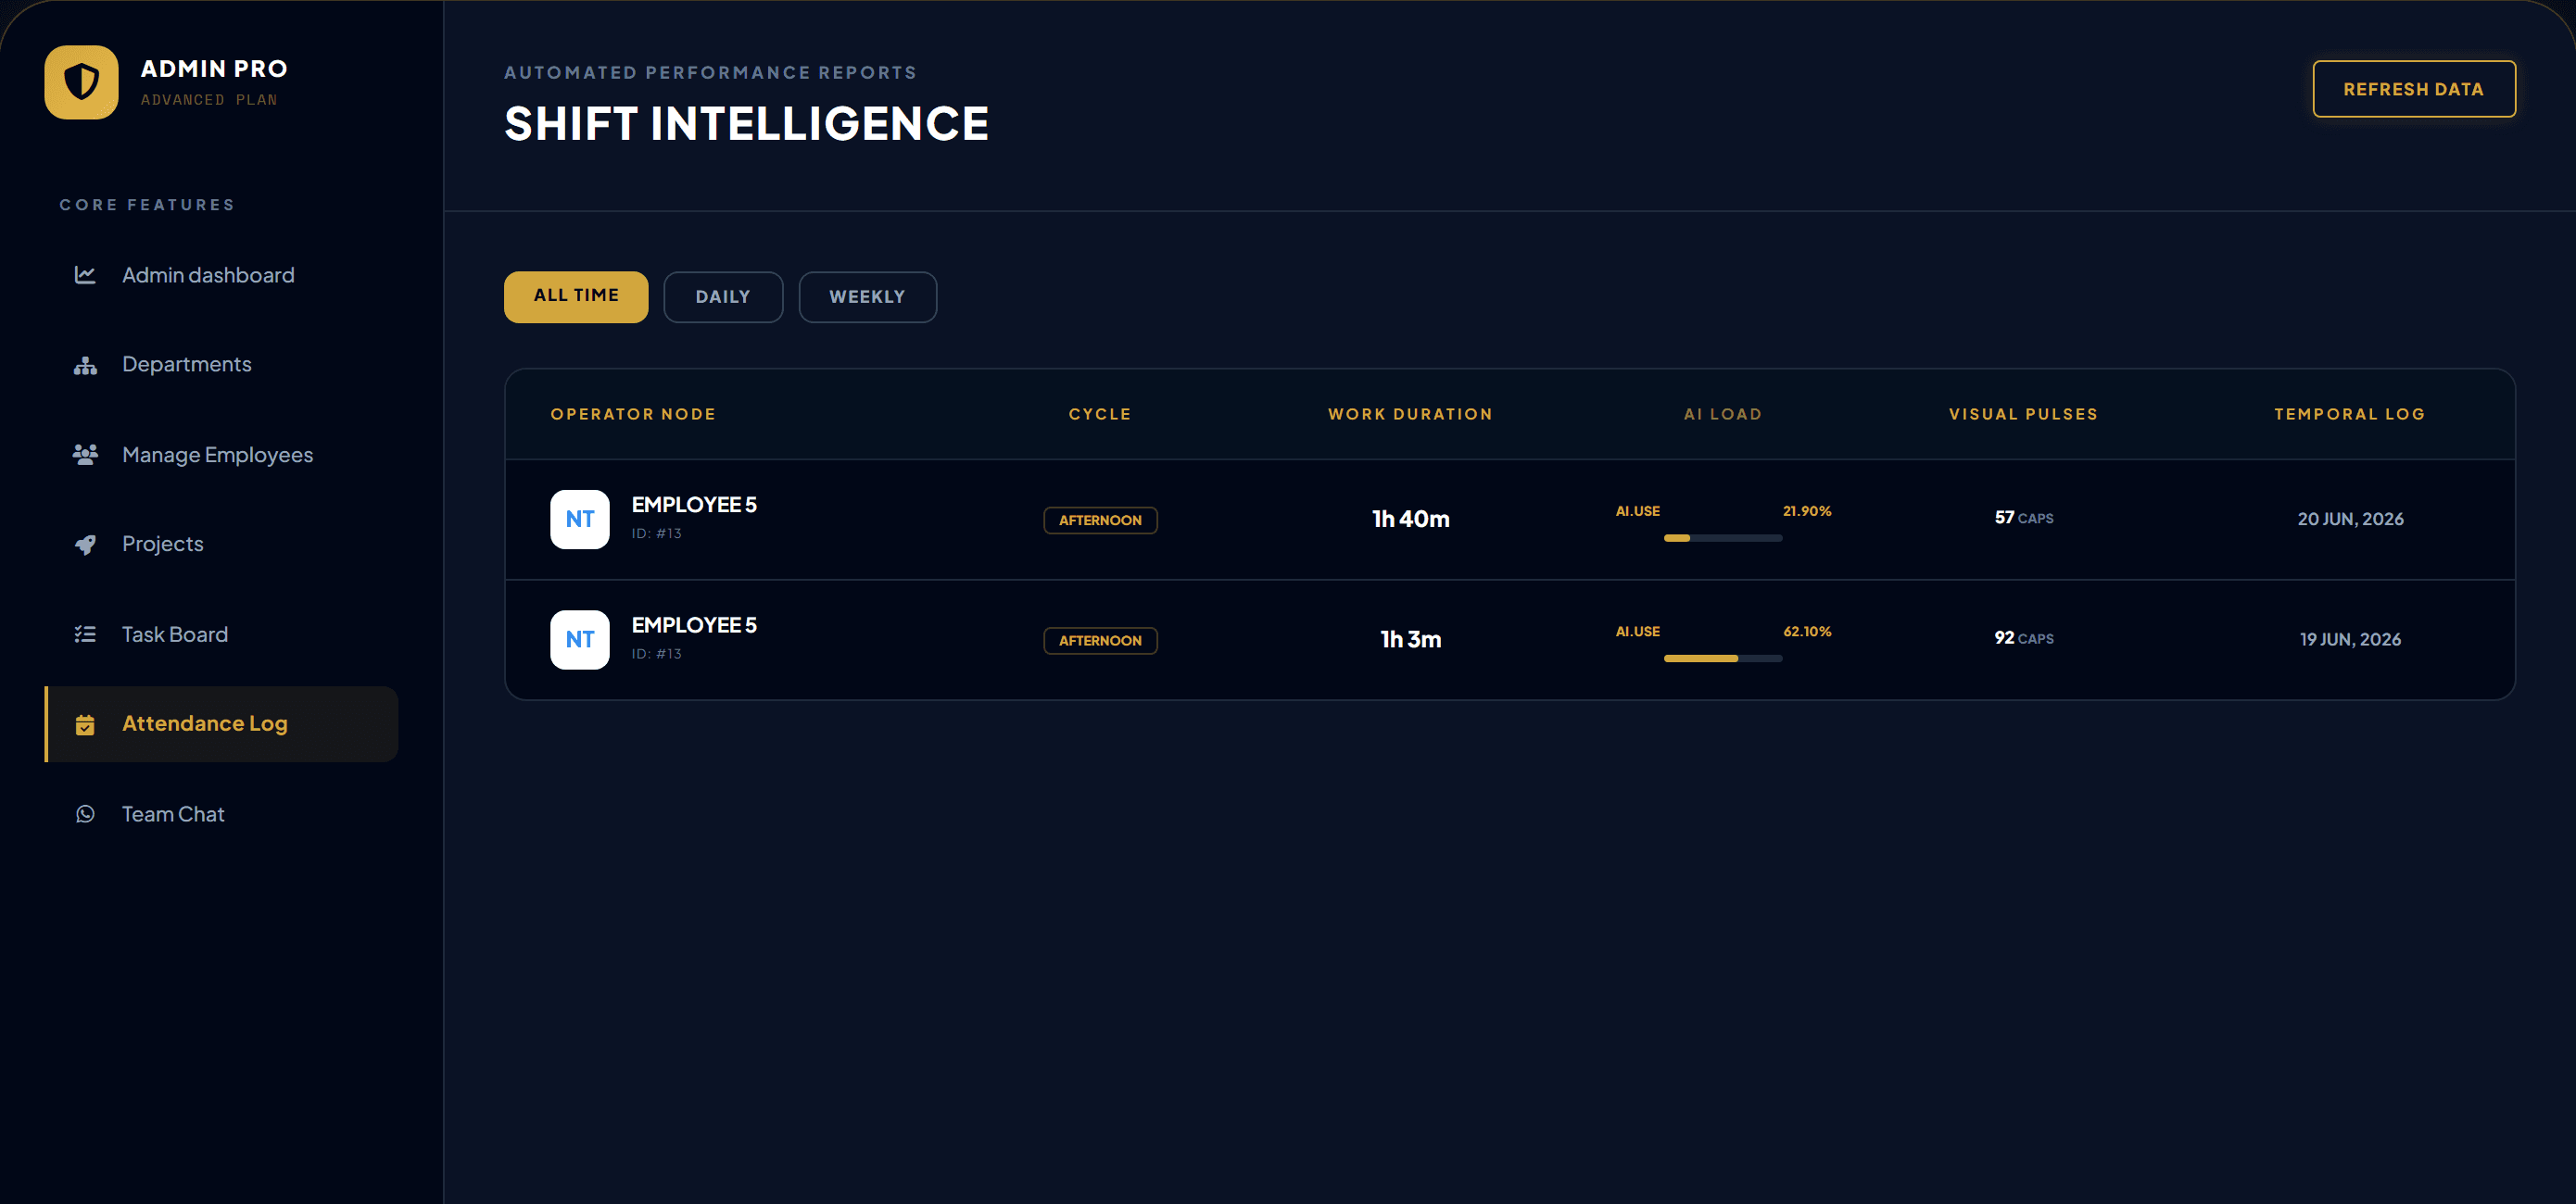Click the Cycle column header
This screenshot has width=2576, height=1204.
point(1100,415)
